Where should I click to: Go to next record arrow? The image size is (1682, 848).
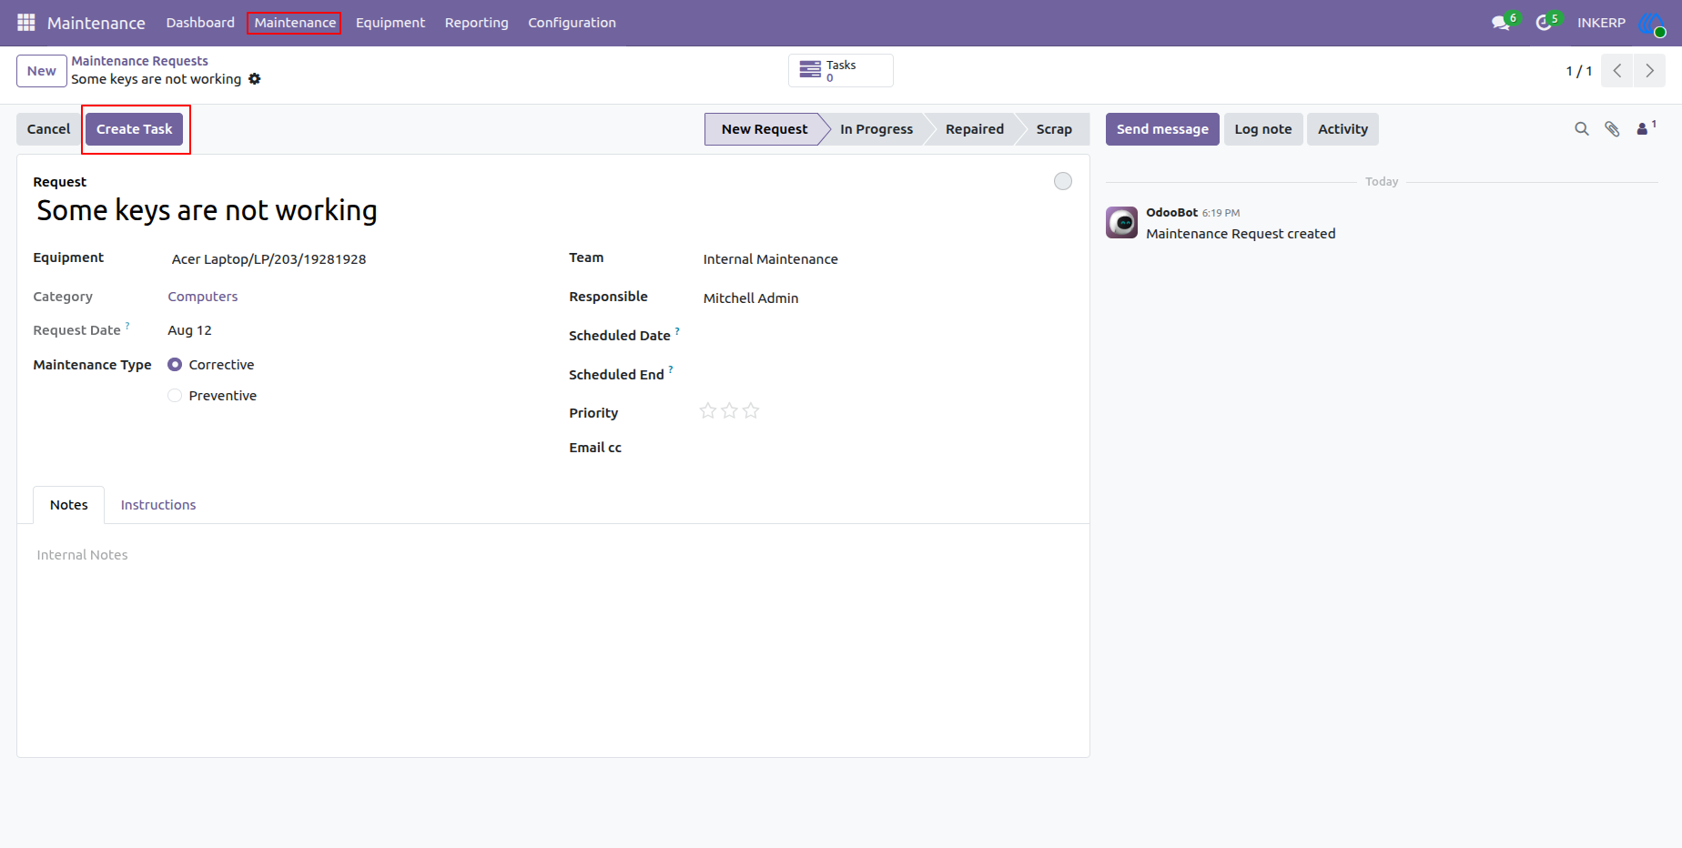(1649, 70)
